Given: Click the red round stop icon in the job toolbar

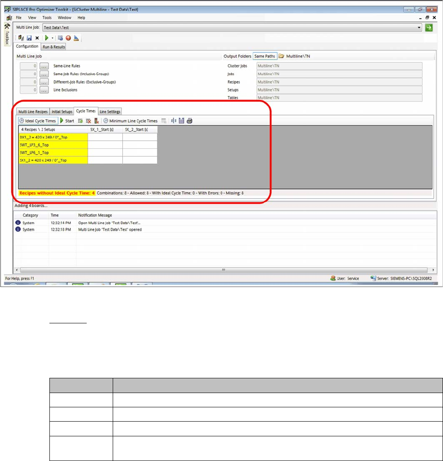Looking at the screenshot, I should 68,38.
